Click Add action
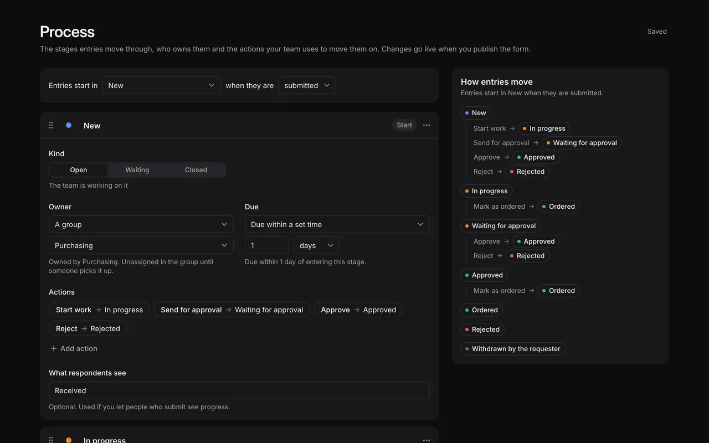The width and height of the screenshot is (709, 443). pos(74,348)
